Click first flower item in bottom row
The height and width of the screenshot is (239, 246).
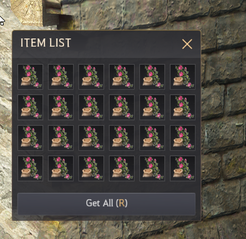pyautogui.click(x=30, y=168)
